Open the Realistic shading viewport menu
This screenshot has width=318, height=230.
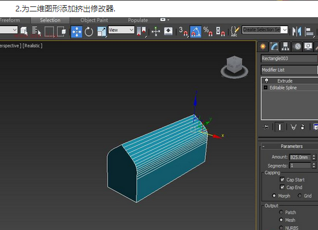33,46
